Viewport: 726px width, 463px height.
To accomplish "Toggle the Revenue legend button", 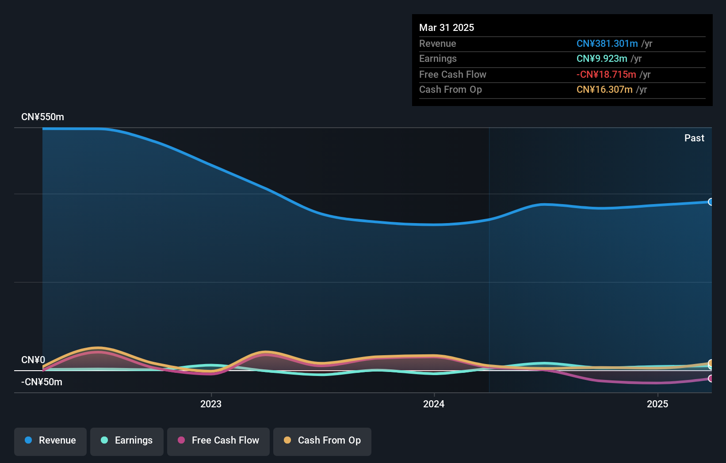I will [50, 441].
